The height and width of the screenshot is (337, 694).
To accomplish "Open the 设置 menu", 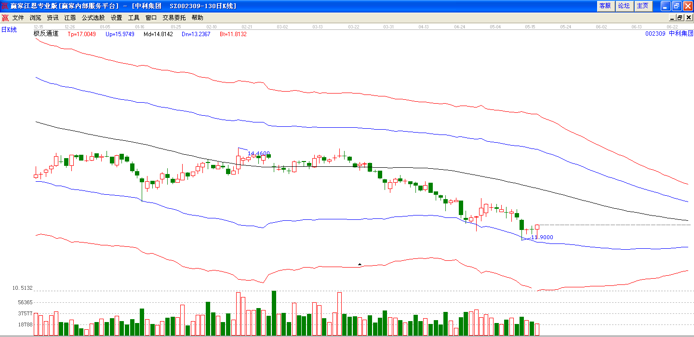I will coord(116,18).
